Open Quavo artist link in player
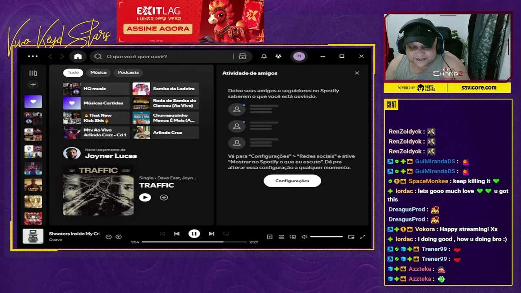This screenshot has width=521, height=293. [55, 240]
